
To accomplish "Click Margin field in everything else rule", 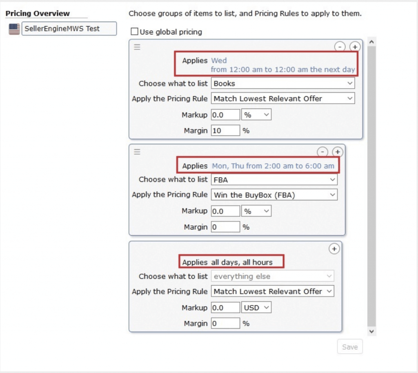I will pos(225,324).
